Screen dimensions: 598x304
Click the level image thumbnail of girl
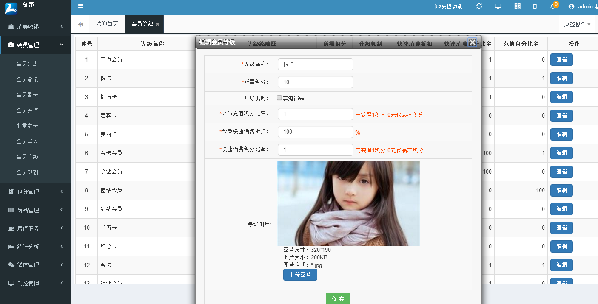click(348, 203)
